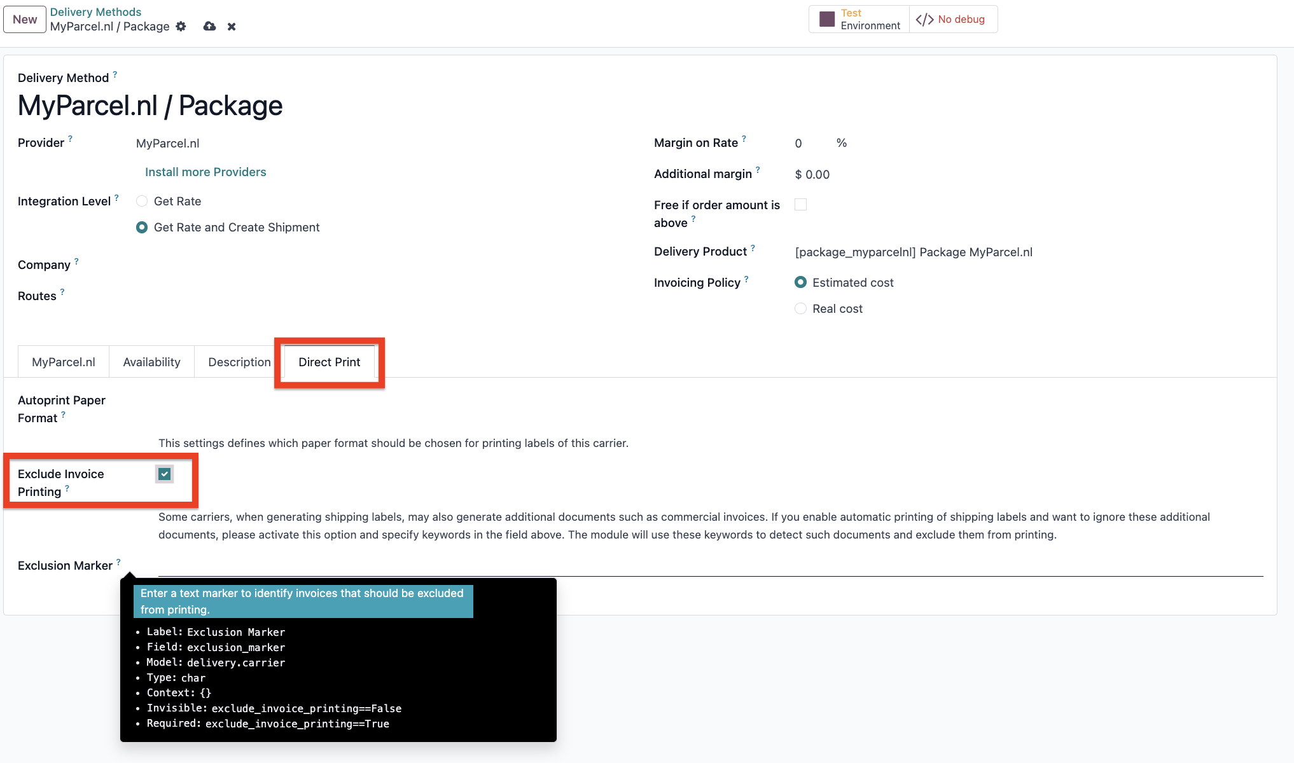Screen dimensions: 1294x763
Task: Enable Free if order amount is above
Action: coord(801,205)
